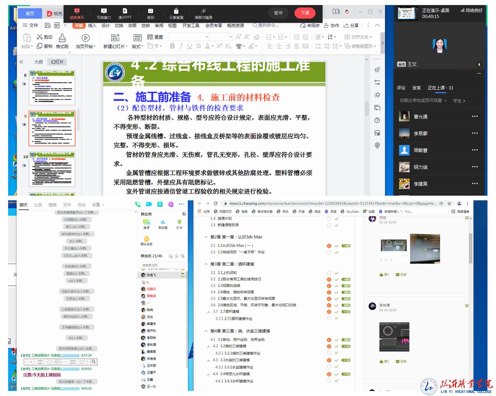Open the YouTube bookmark
496x396 pixels.
(350, 212)
